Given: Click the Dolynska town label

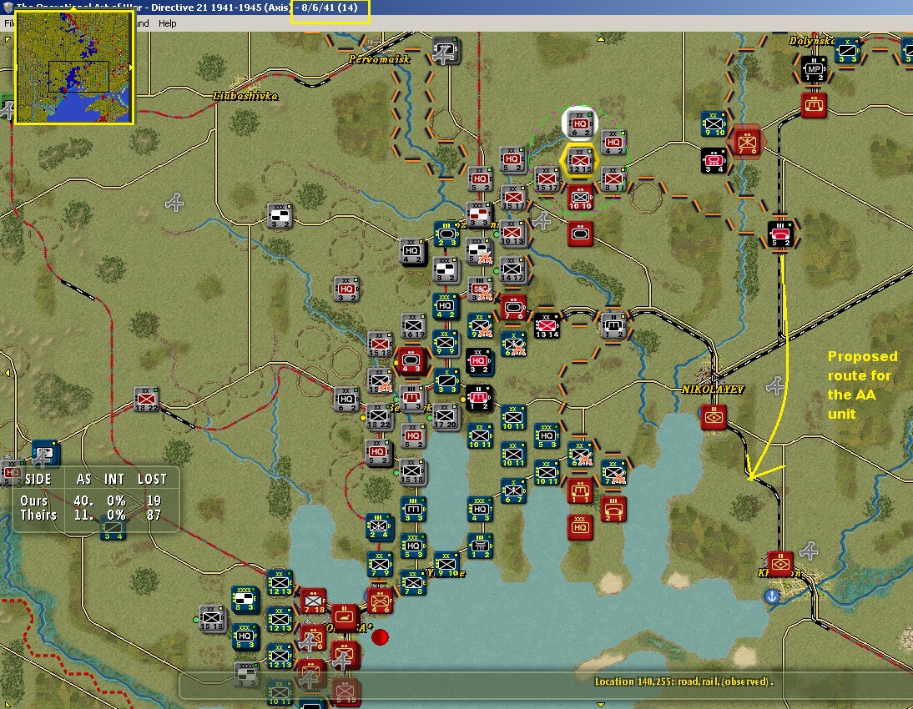Looking at the screenshot, I should [812, 41].
